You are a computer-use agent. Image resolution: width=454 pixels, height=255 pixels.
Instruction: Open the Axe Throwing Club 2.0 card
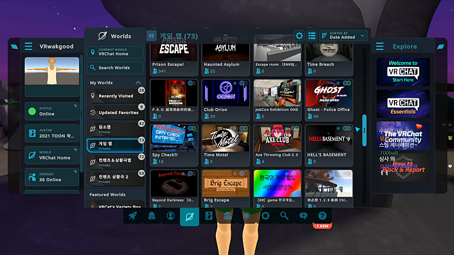[277, 145]
